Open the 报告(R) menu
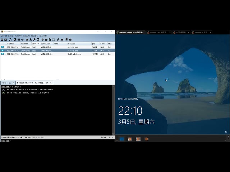Screen dimensions: 230x172 pos(34,36)
